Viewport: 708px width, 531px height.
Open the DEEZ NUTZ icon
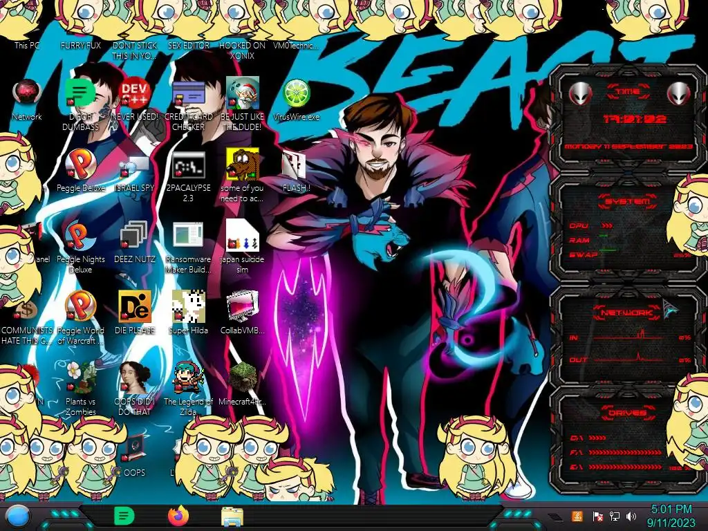[135, 235]
